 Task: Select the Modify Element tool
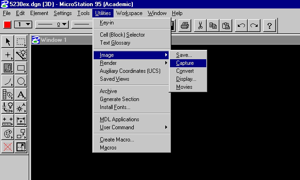pyautogui.click(x=21, y=147)
